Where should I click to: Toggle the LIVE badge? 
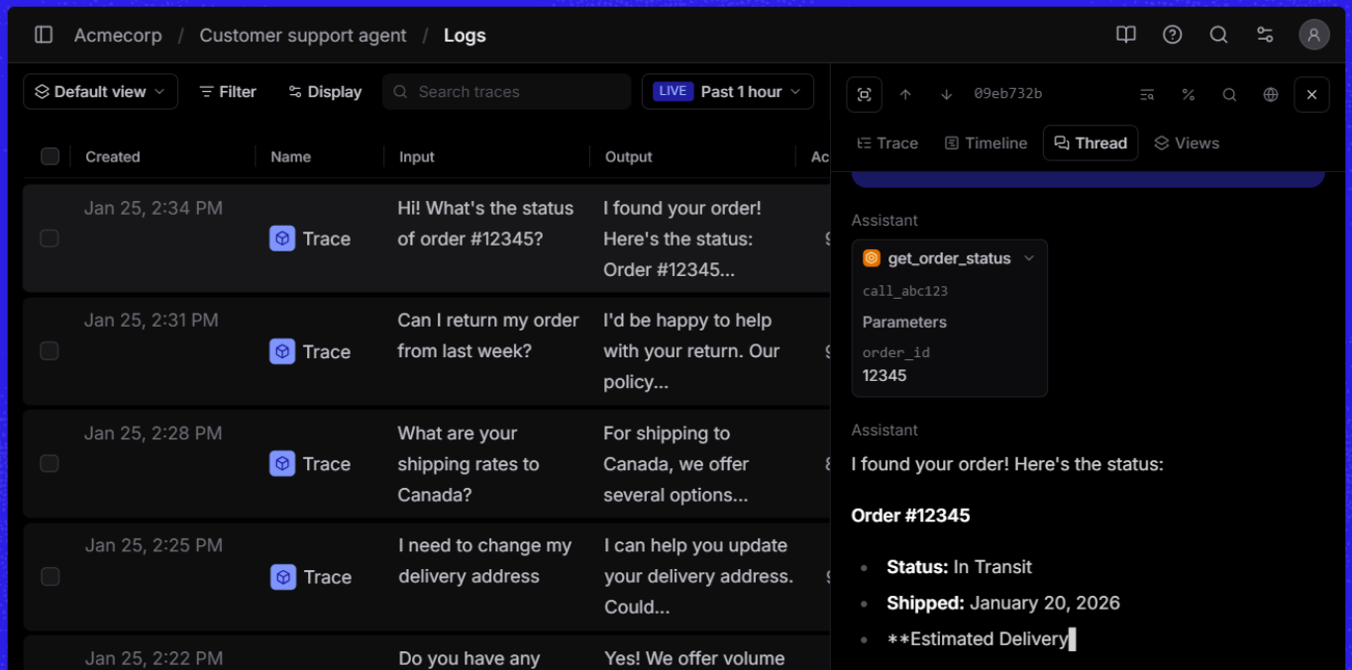pos(673,91)
